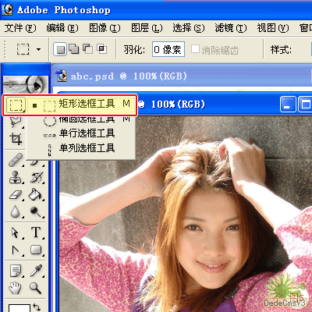312x312 pixels.
Task: Choose Subtract from Selection mode
Action: [x=88, y=49]
